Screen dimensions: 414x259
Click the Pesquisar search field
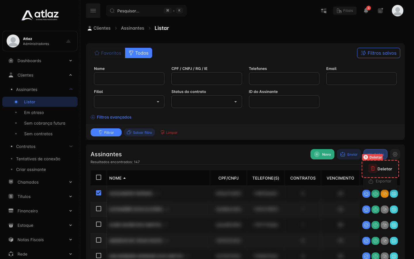pos(146,11)
